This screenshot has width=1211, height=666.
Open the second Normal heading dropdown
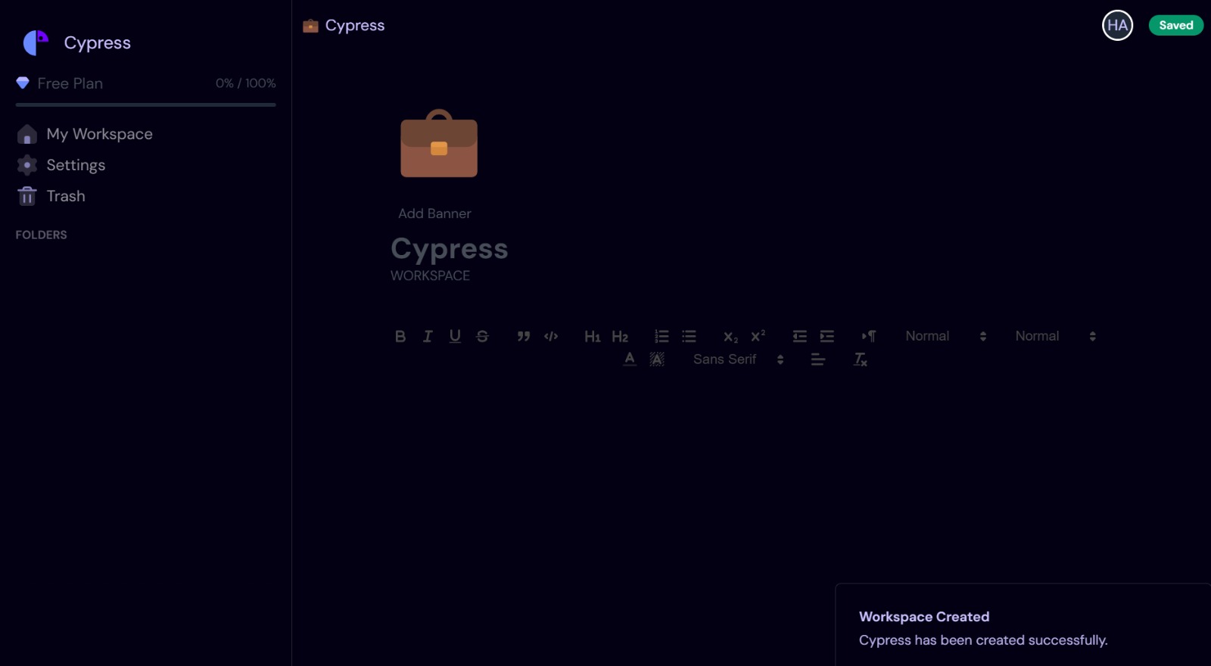coord(1056,336)
